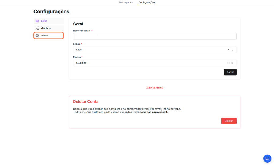Expand the Moeda field using its chevron arrows
This screenshot has width=274, height=165.
[x=232, y=63]
